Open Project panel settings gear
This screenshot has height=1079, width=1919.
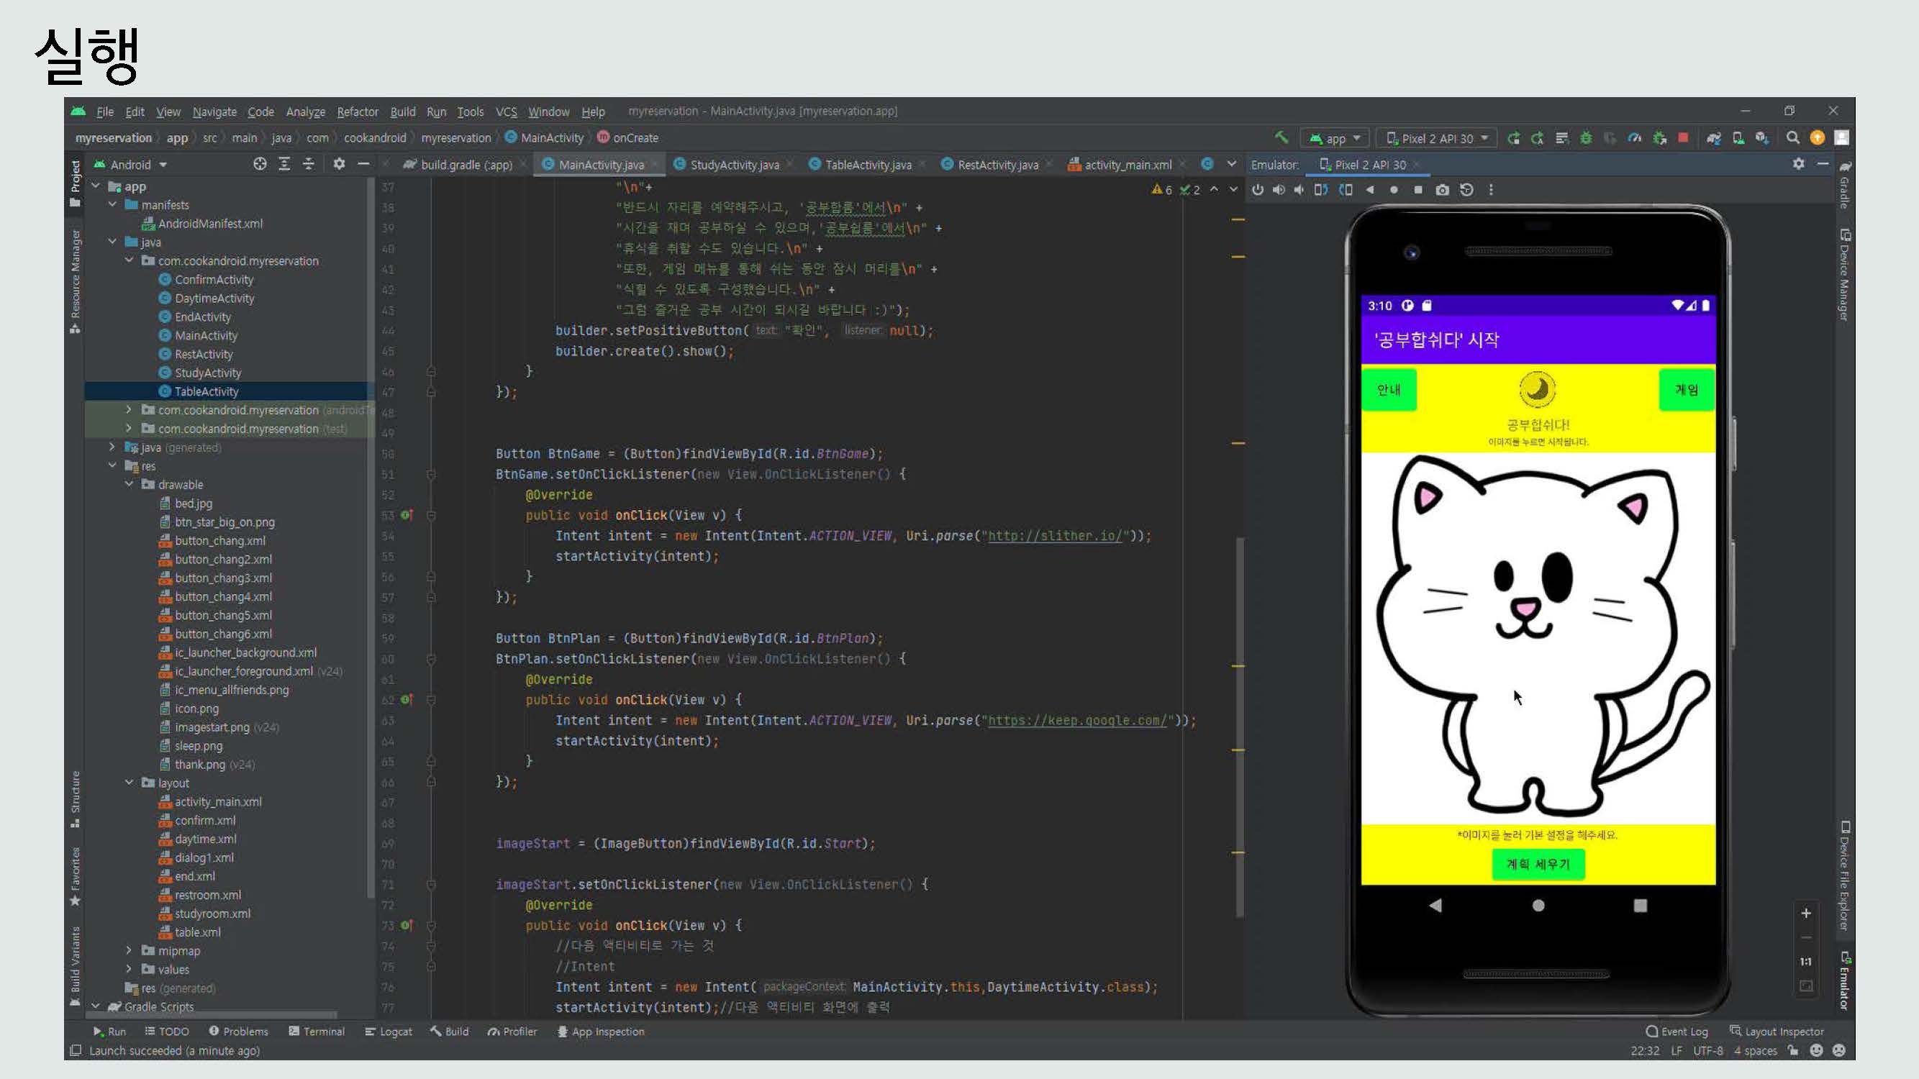tap(339, 164)
